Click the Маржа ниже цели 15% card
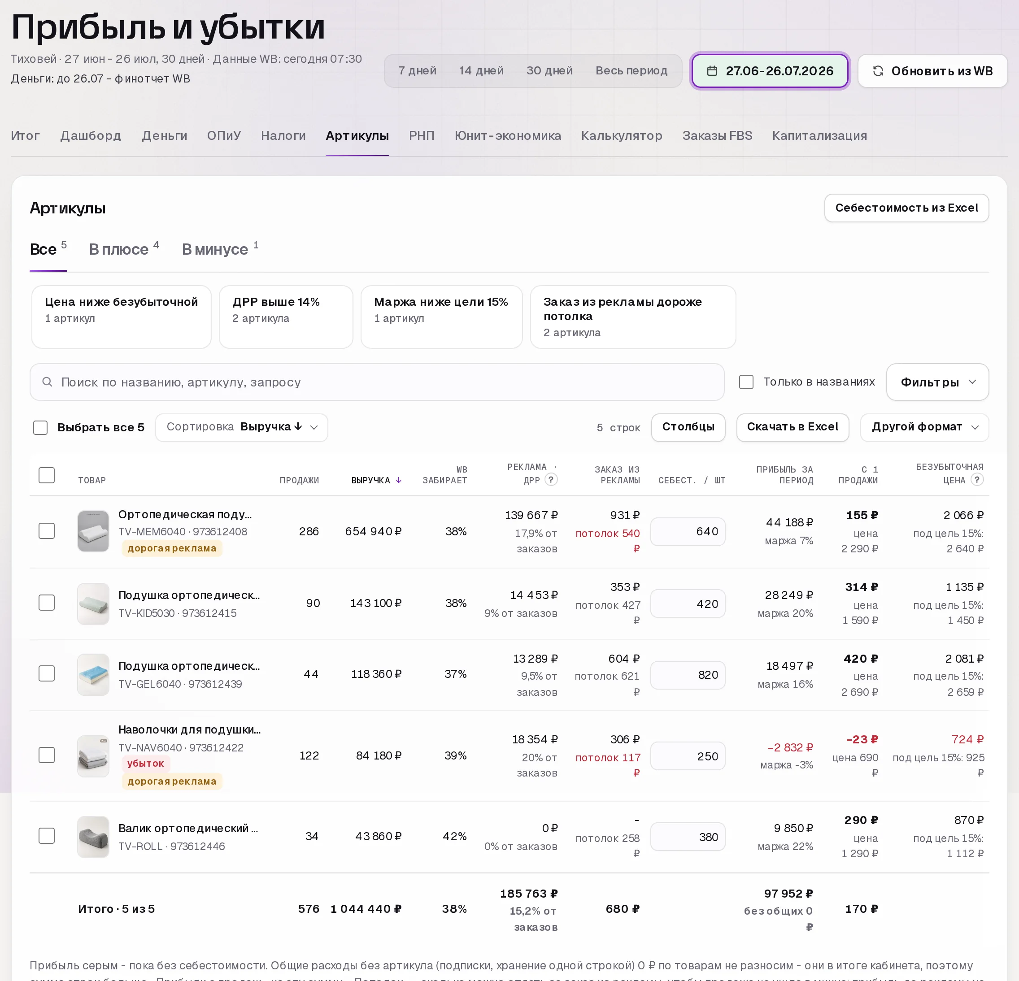This screenshot has width=1019, height=981. click(x=441, y=317)
